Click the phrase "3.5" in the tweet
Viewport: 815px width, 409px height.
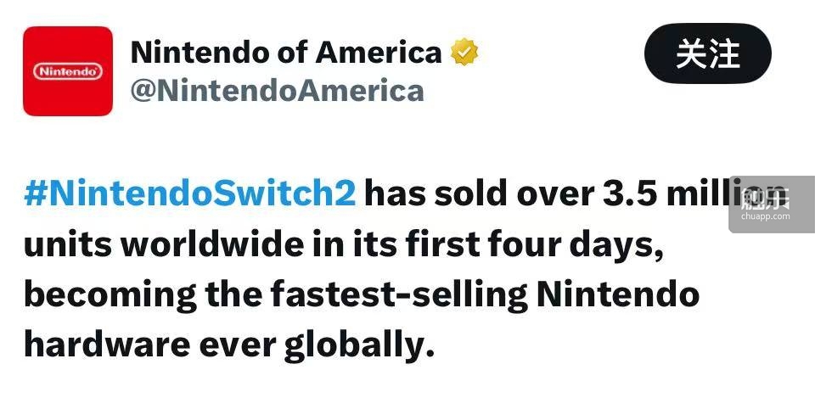pyautogui.click(x=631, y=193)
